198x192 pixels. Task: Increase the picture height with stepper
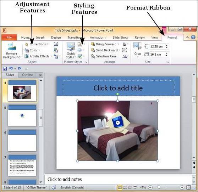click(166, 45)
